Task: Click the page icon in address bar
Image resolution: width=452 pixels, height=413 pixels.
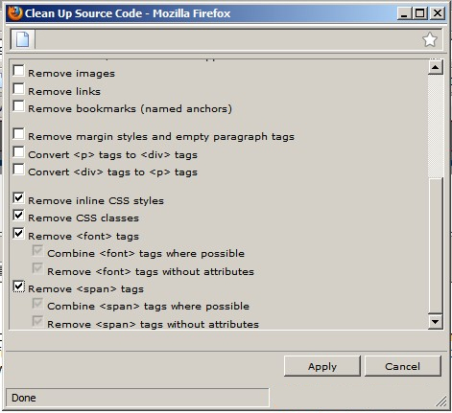Action: [23, 39]
